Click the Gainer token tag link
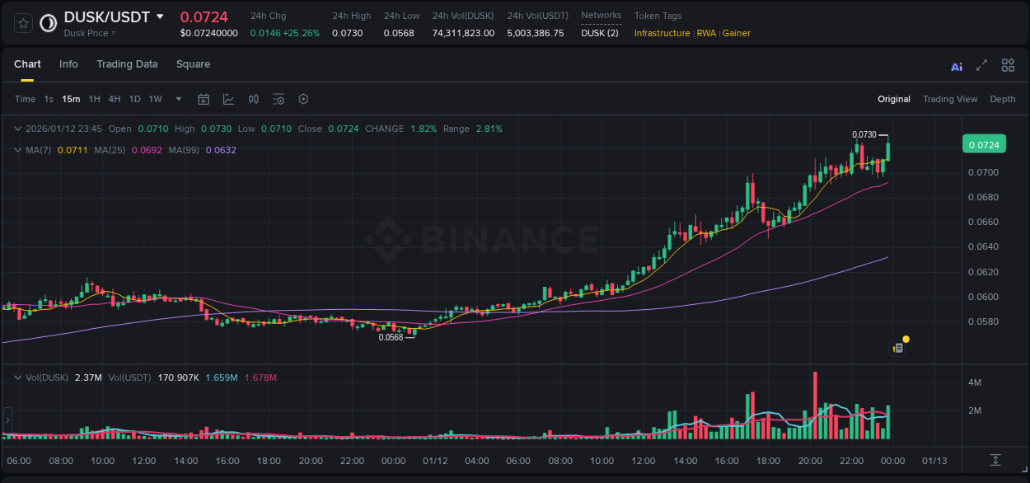The width and height of the screenshot is (1030, 483). tap(736, 33)
